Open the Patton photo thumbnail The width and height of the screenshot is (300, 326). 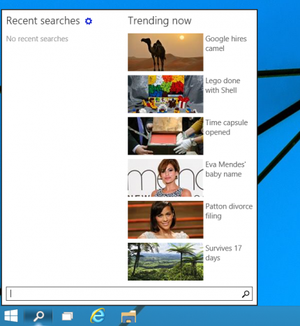(165, 220)
